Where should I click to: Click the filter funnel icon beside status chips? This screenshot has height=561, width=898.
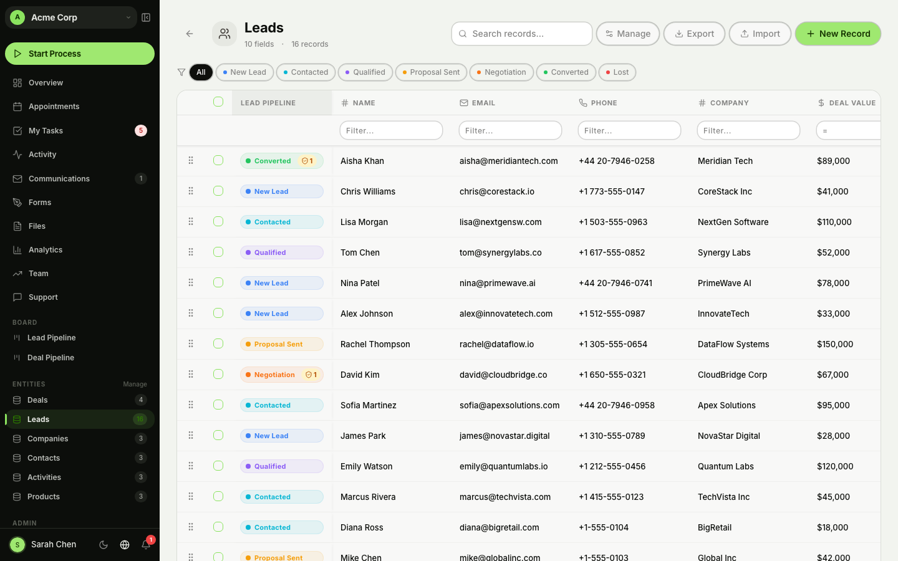pyautogui.click(x=181, y=72)
